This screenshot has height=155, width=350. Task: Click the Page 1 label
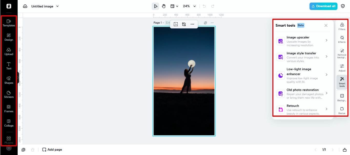(158, 23)
